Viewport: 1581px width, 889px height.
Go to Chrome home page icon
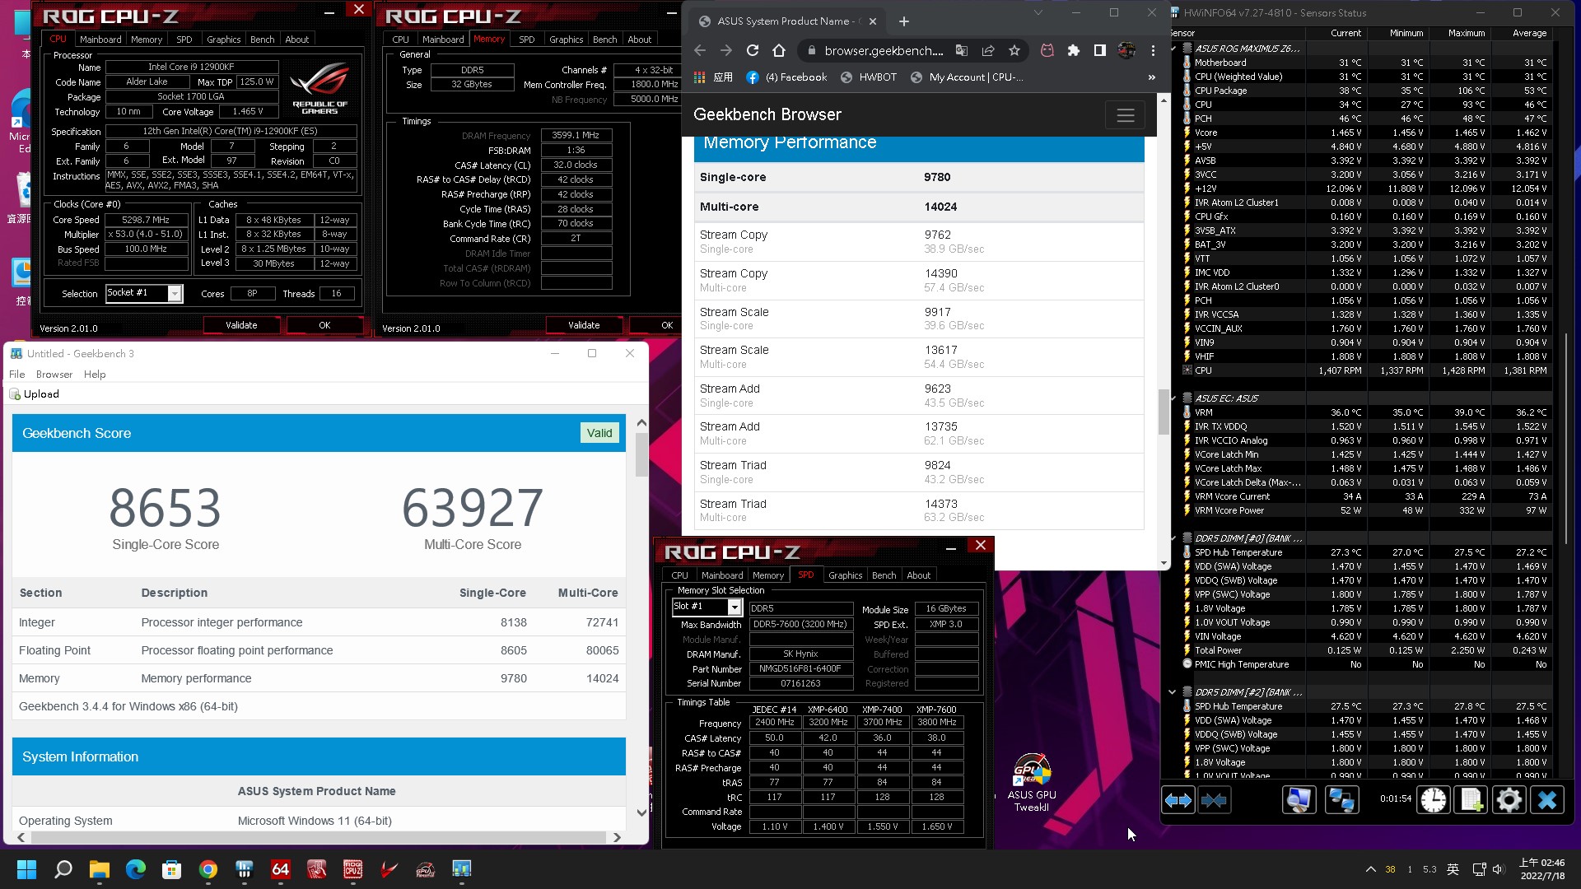pos(778,50)
